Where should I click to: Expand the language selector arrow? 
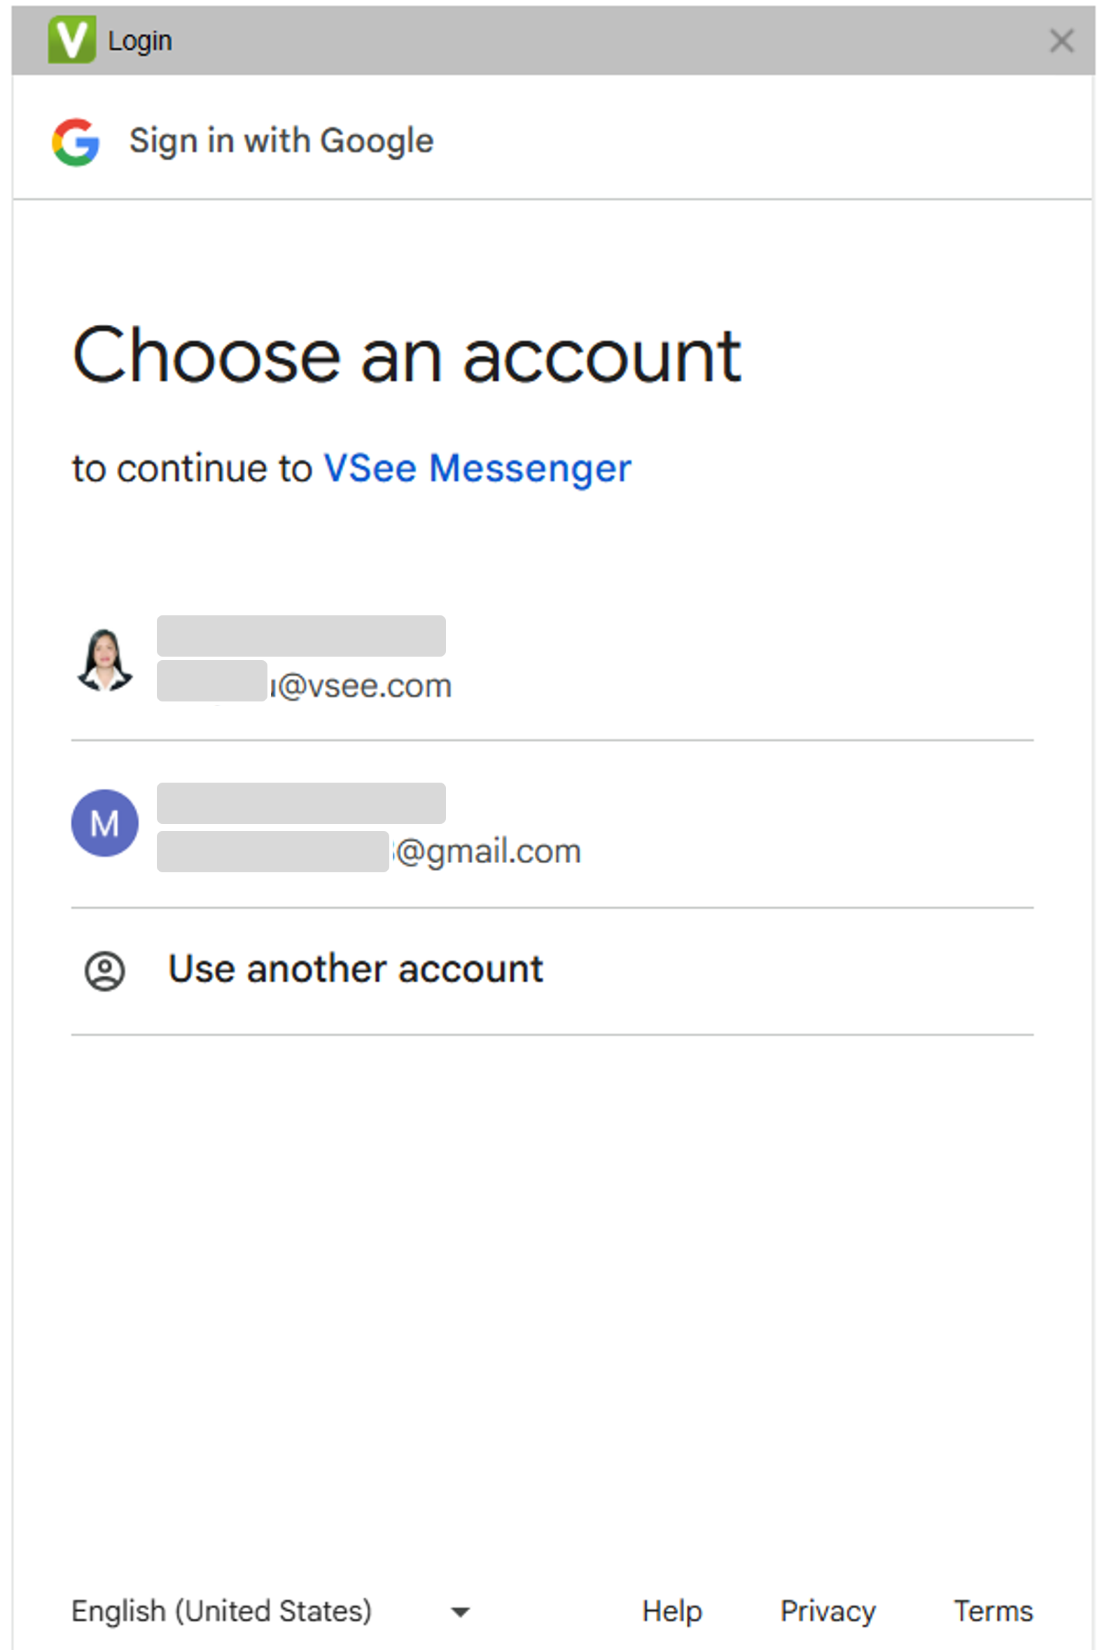coord(461,1611)
